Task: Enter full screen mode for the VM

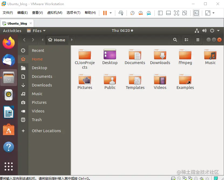Action: [x=176, y=13]
